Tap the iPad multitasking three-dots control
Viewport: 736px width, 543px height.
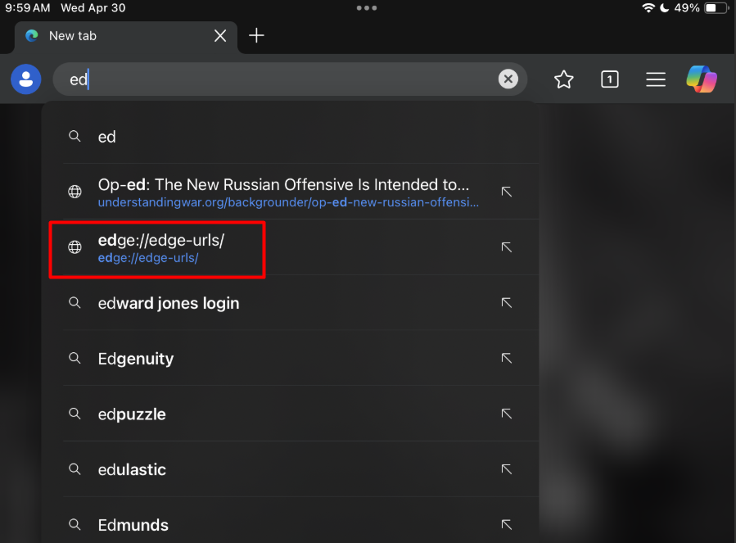tap(367, 8)
